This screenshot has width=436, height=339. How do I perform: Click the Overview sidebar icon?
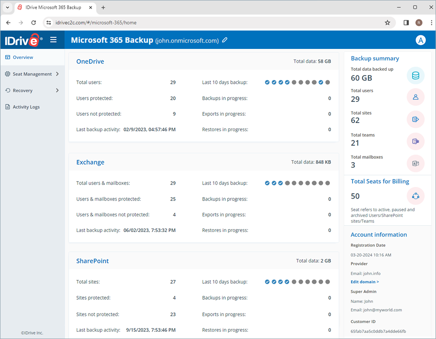[8, 57]
